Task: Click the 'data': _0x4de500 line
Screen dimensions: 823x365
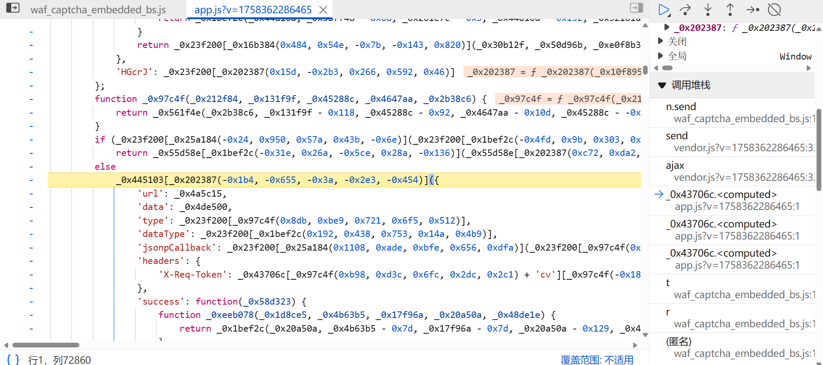Action: 184,206
